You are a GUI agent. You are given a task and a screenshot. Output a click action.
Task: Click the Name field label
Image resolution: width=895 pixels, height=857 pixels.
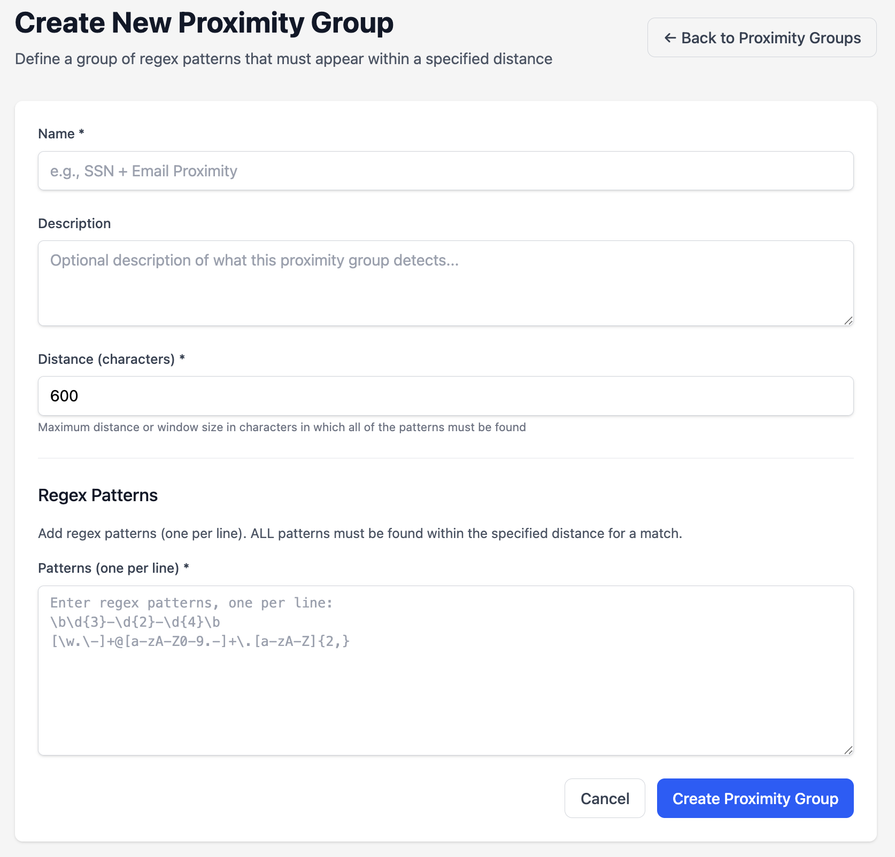tap(57, 134)
